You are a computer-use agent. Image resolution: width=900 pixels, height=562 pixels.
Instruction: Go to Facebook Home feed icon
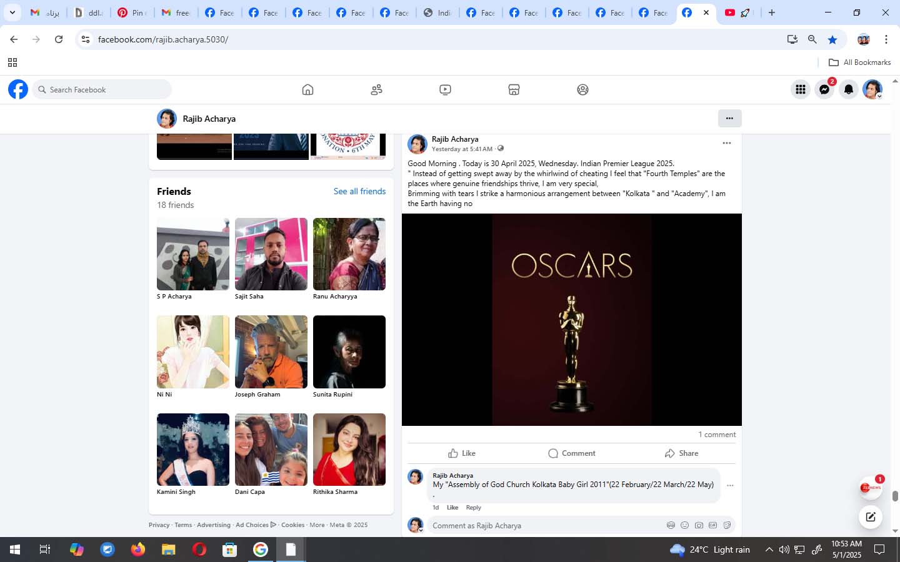[x=307, y=89]
